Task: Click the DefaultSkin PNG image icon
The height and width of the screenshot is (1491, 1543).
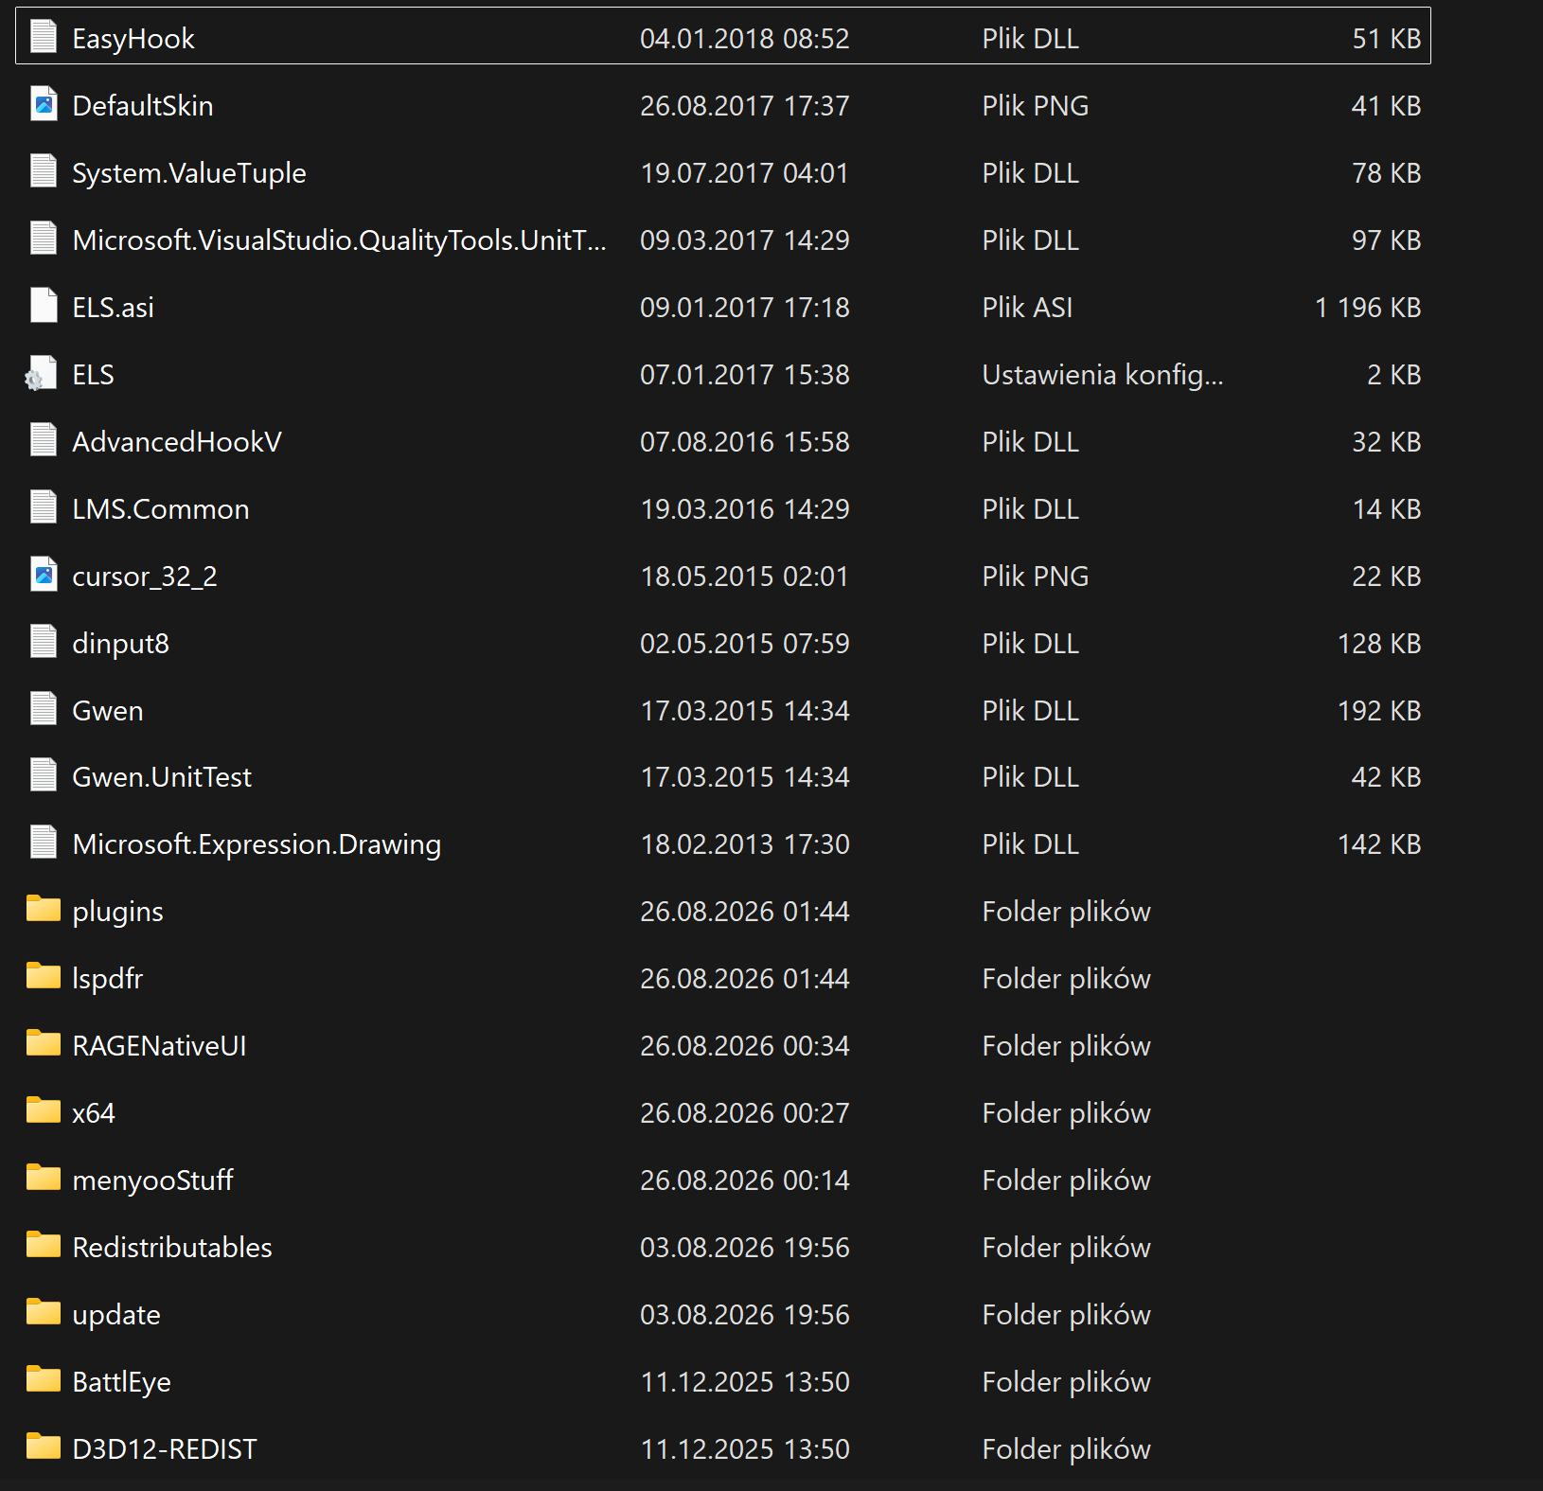Action: [x=44, y=104]
